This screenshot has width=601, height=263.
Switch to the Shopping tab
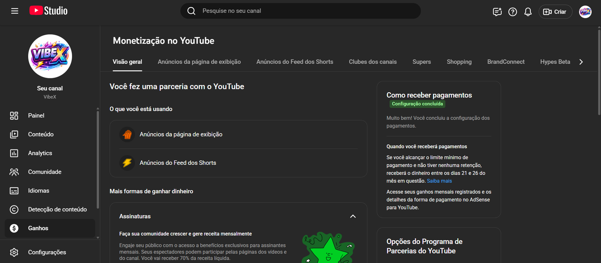(459, 62)
